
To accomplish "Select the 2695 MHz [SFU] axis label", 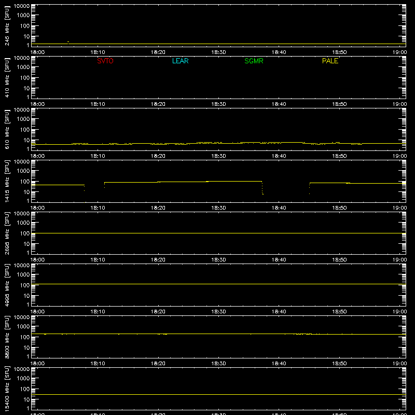I will (7, 233).
